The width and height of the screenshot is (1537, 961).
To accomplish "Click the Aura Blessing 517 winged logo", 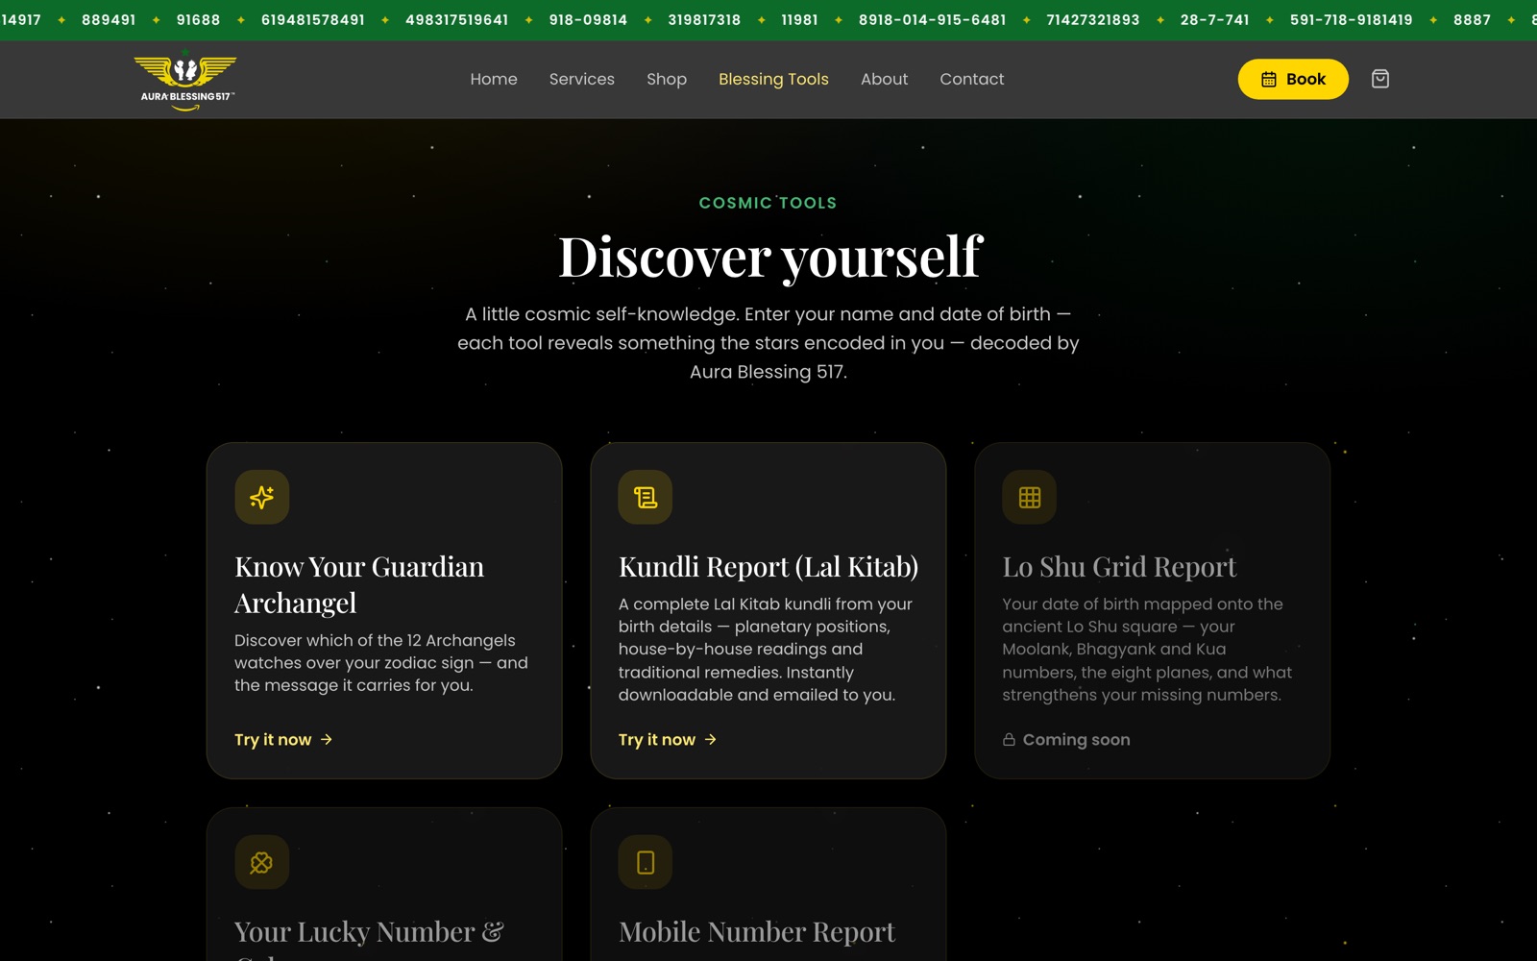I will pos(185,81).
